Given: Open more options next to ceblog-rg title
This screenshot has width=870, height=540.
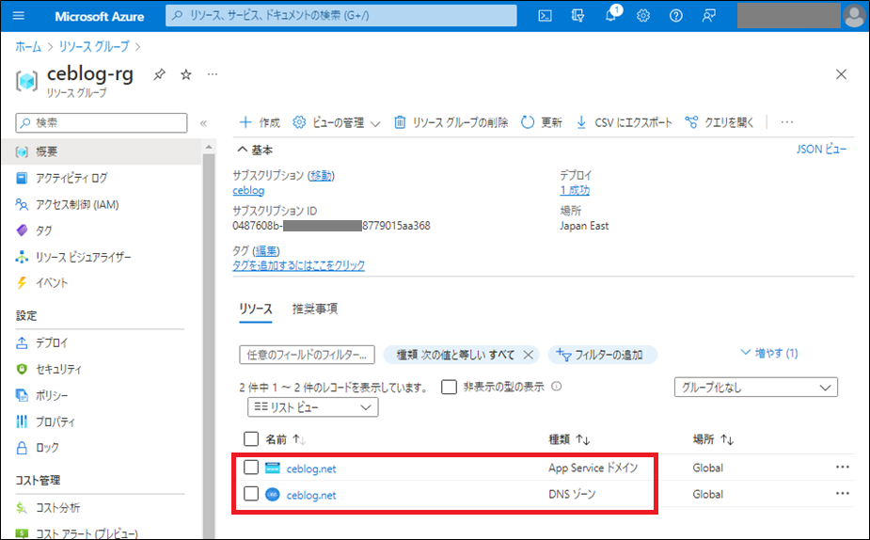Looking at the screenshot, I should point(213,74).
